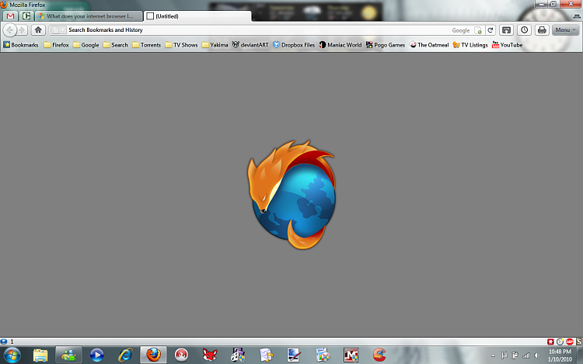Open the volume speaker tray icon
Image resolution: width=583 pixels, height=364 pixels.
(x=537, y=355)
